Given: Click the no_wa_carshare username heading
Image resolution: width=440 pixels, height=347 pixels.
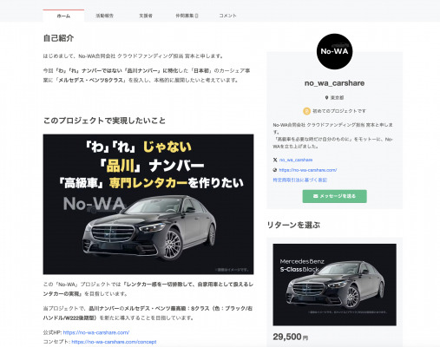Looking at the screenshot, I should pos(334,83).
